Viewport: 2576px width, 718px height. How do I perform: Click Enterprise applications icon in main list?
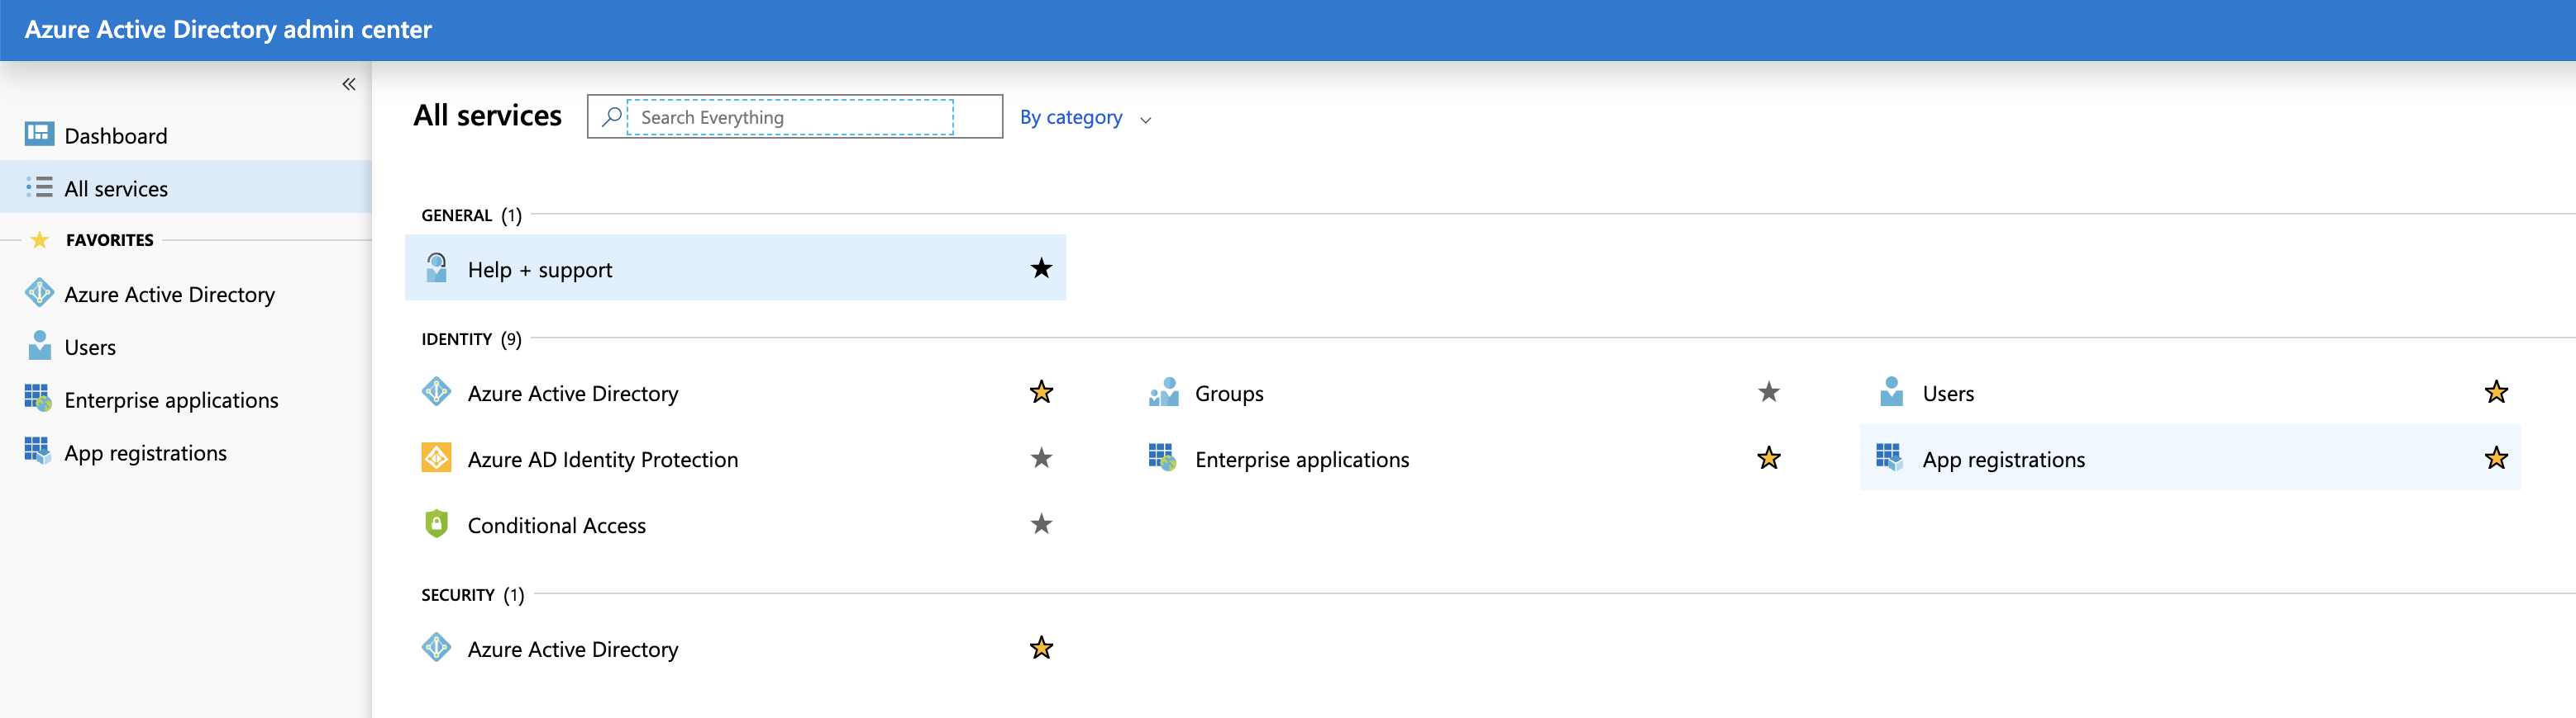(x=1162, y=458)
